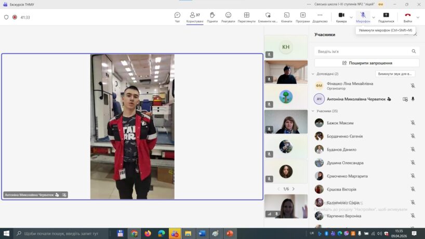Click the Поділитися share screen icon
This screenshot has width=425, height=239.
click(386, 17)
